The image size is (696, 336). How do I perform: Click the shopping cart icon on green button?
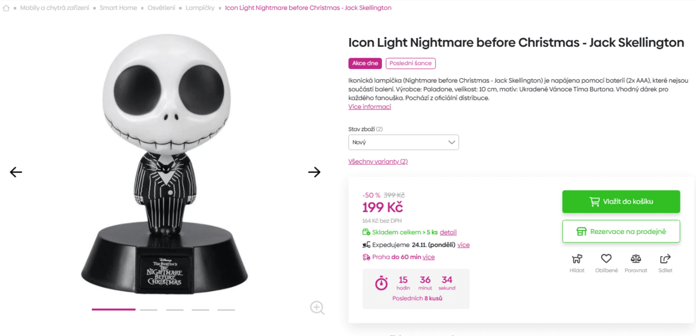pyautogui.click(x=595, y=201)
